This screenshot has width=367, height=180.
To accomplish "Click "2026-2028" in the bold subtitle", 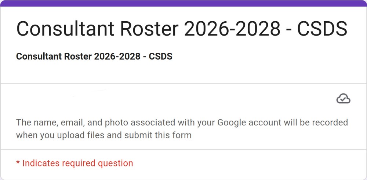I will 117,57.
